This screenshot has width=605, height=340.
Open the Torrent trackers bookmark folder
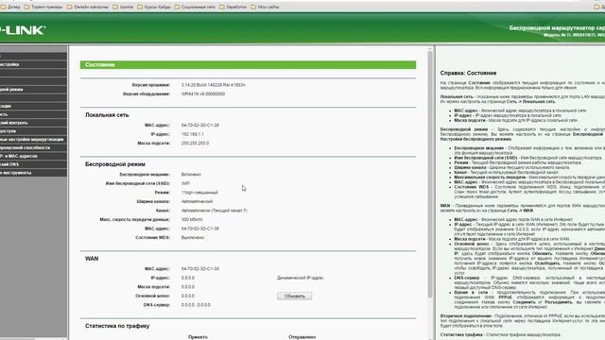tap(43, 7)
